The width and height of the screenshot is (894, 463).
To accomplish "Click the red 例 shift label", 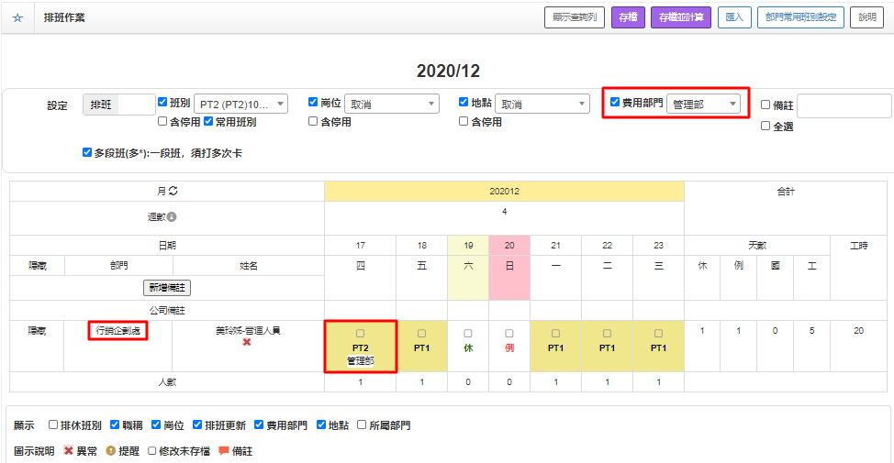I will pos(509,348).
